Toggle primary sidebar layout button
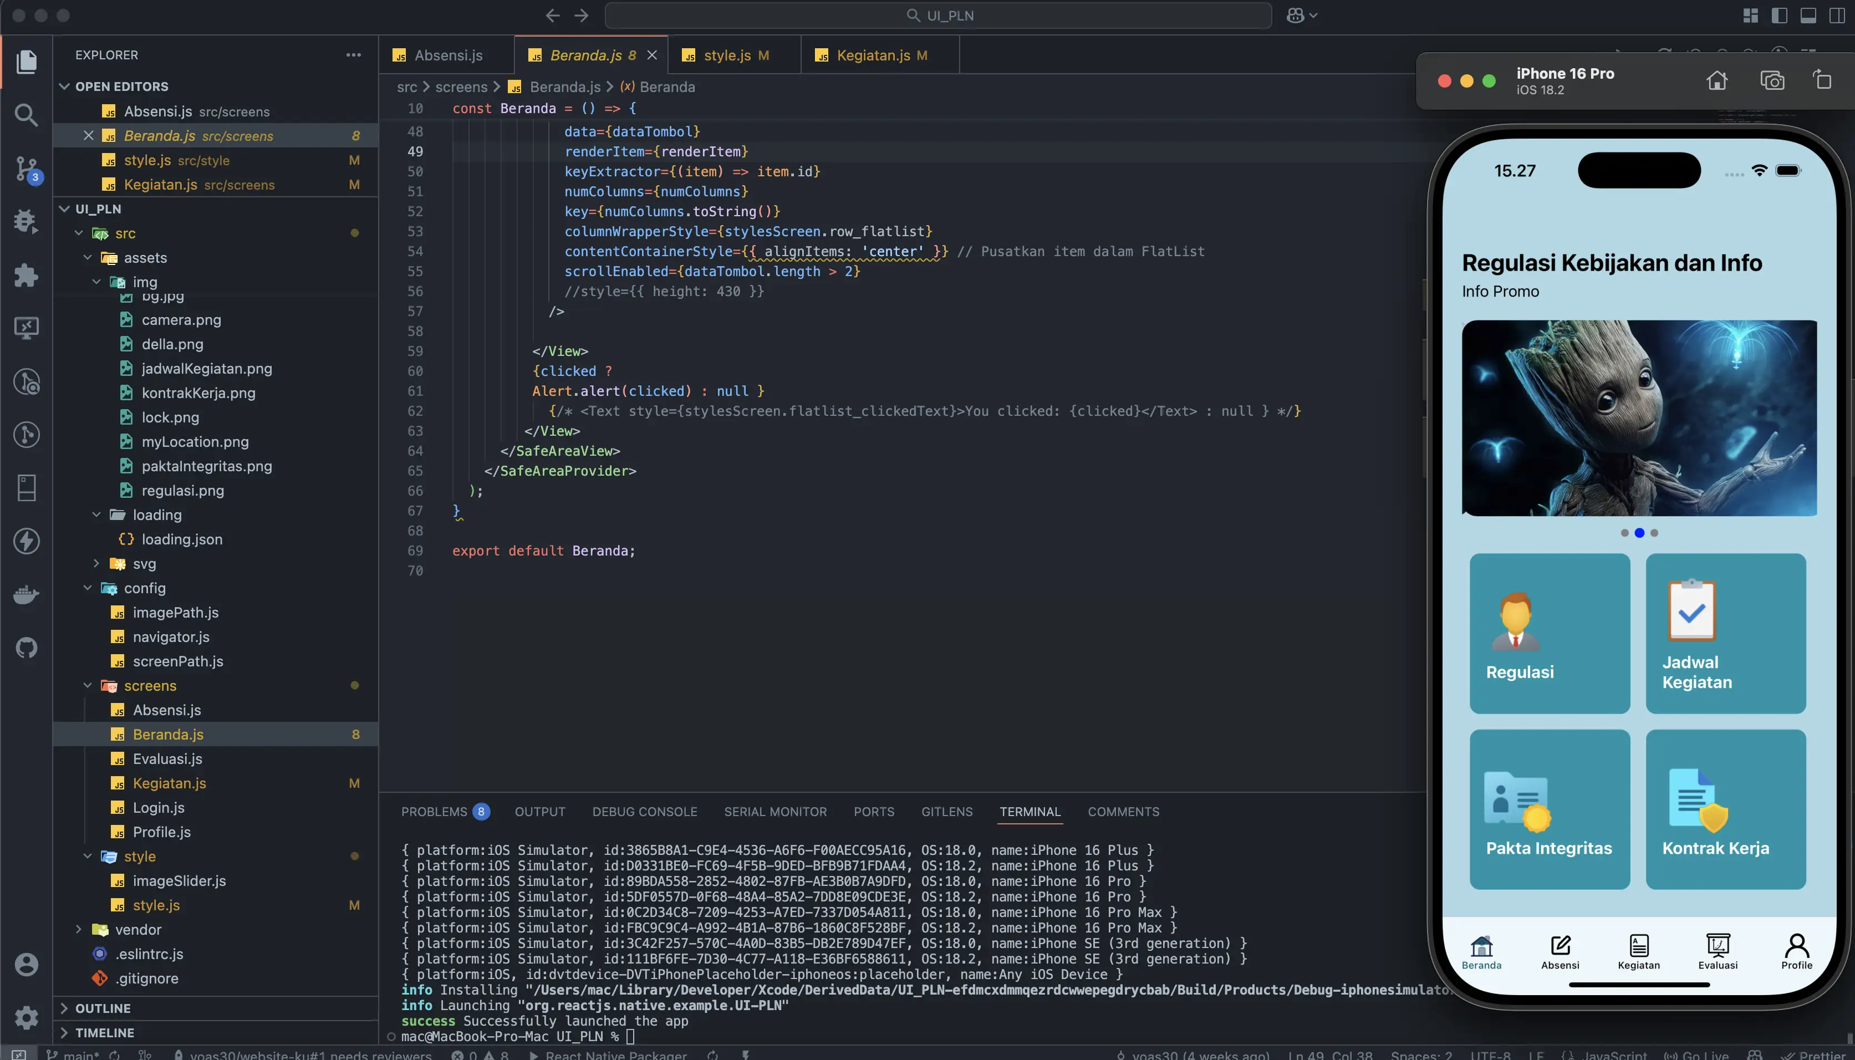1855x1060 pixels. point(1779,16)
